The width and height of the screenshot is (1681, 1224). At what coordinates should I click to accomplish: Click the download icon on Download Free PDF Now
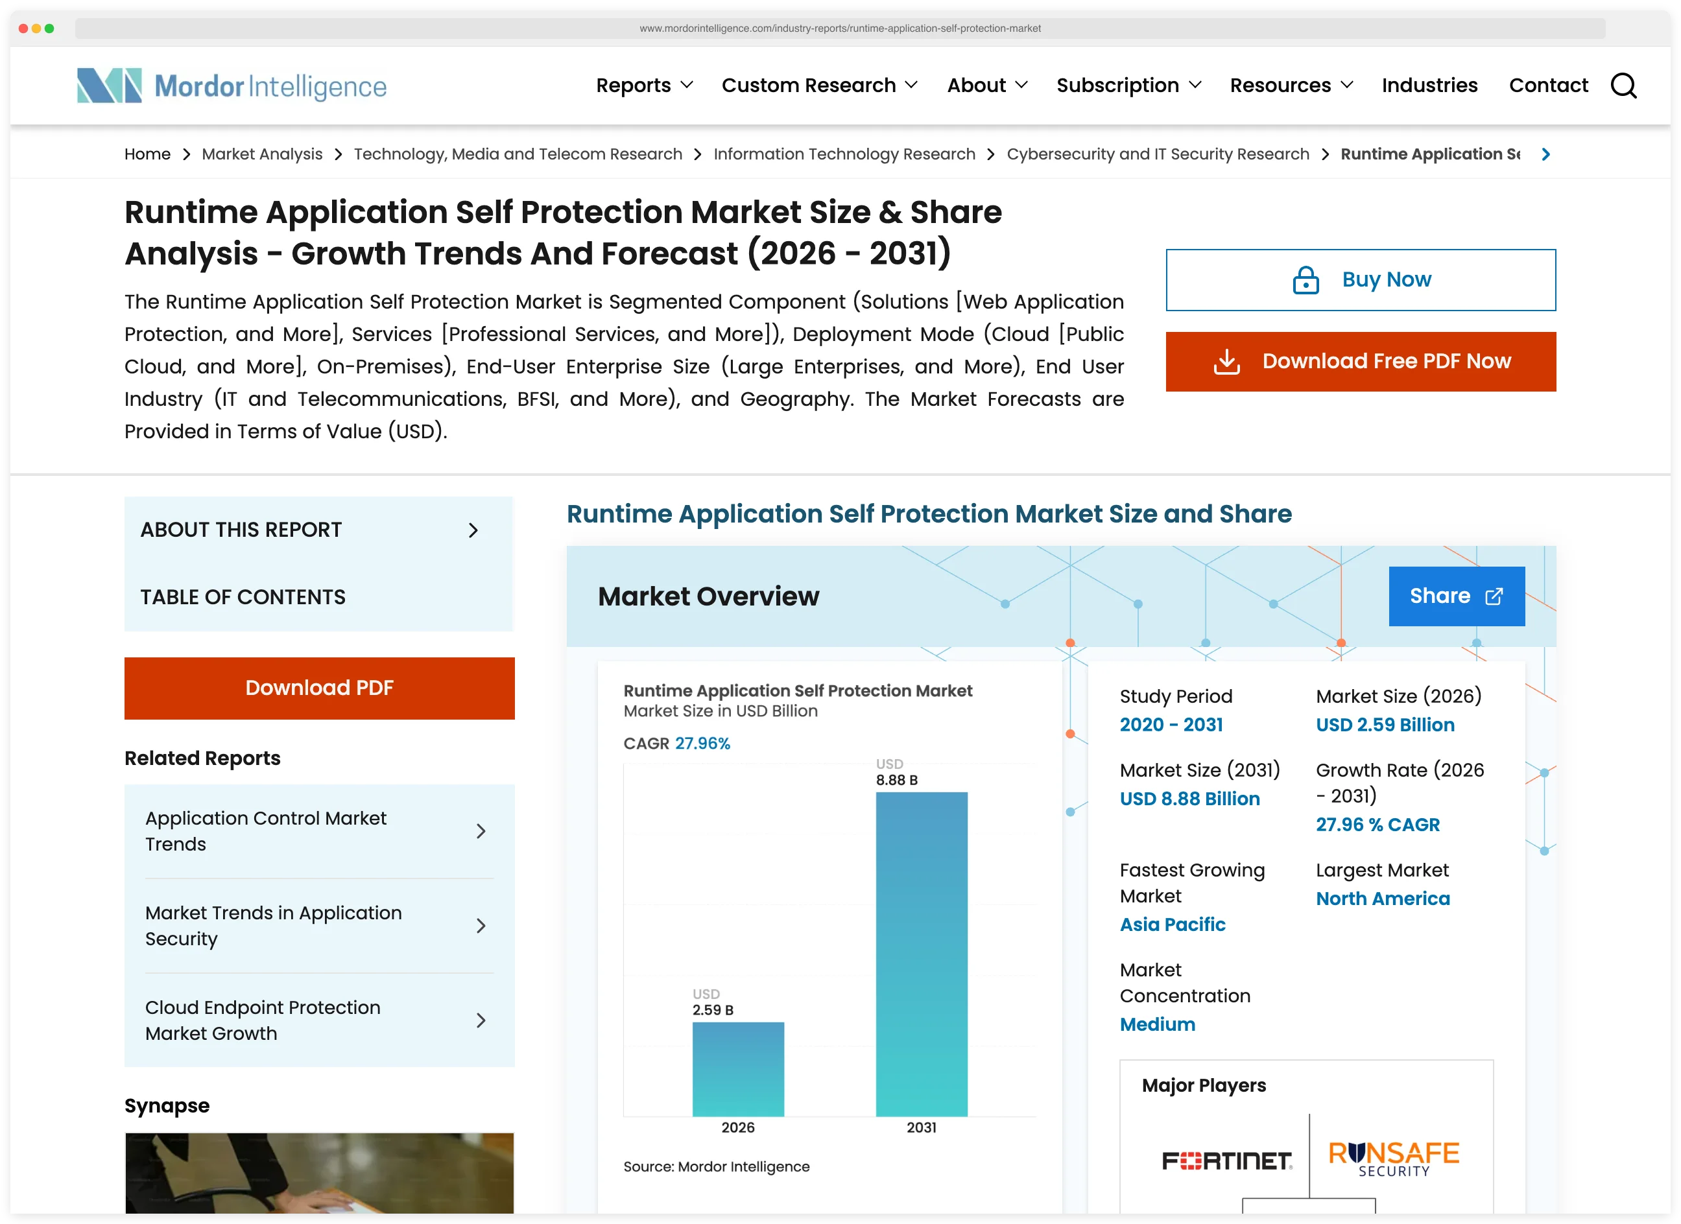pos(1226,361)
